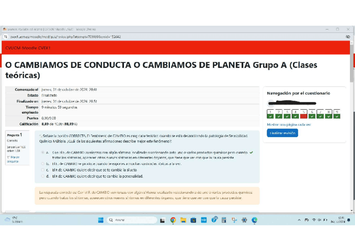Open the CVUCM-Moodle CVEX1 header link
355x251 pixels.
click(28, 48)
